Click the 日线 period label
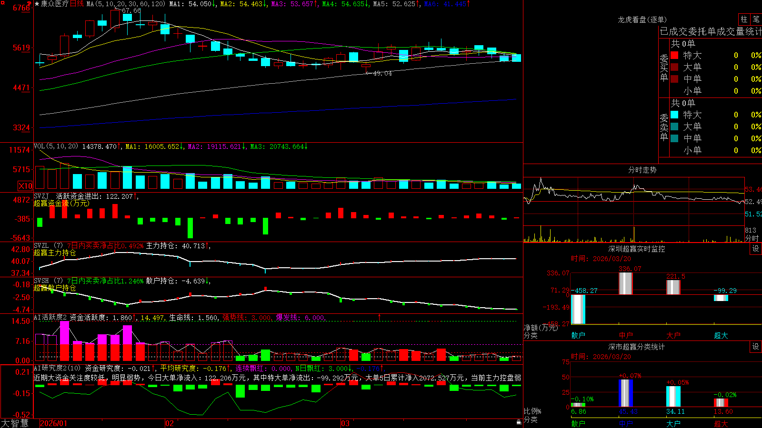 77,4
